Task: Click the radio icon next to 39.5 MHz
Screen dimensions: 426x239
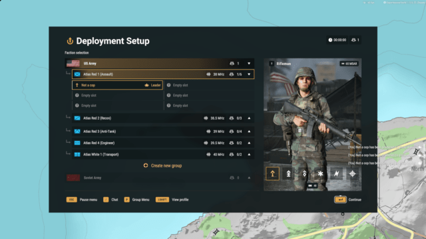Action: click(x=206, y=143)
